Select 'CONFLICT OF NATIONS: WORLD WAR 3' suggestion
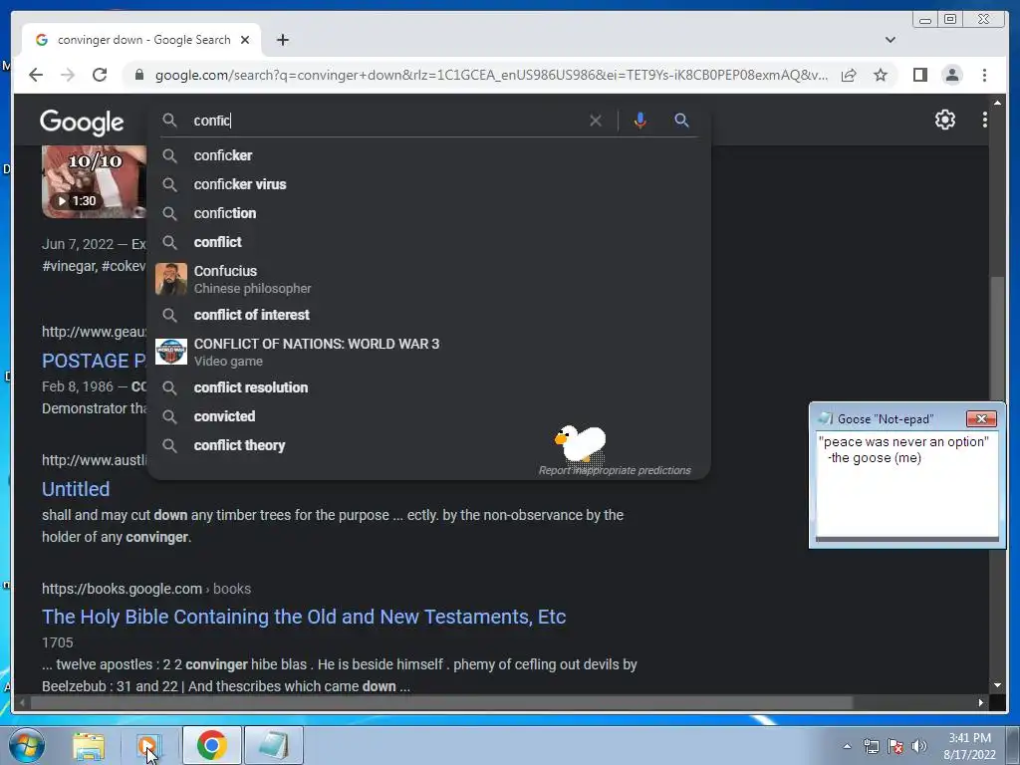Viewport: 1020px width, 765px height. coord(428,352)
